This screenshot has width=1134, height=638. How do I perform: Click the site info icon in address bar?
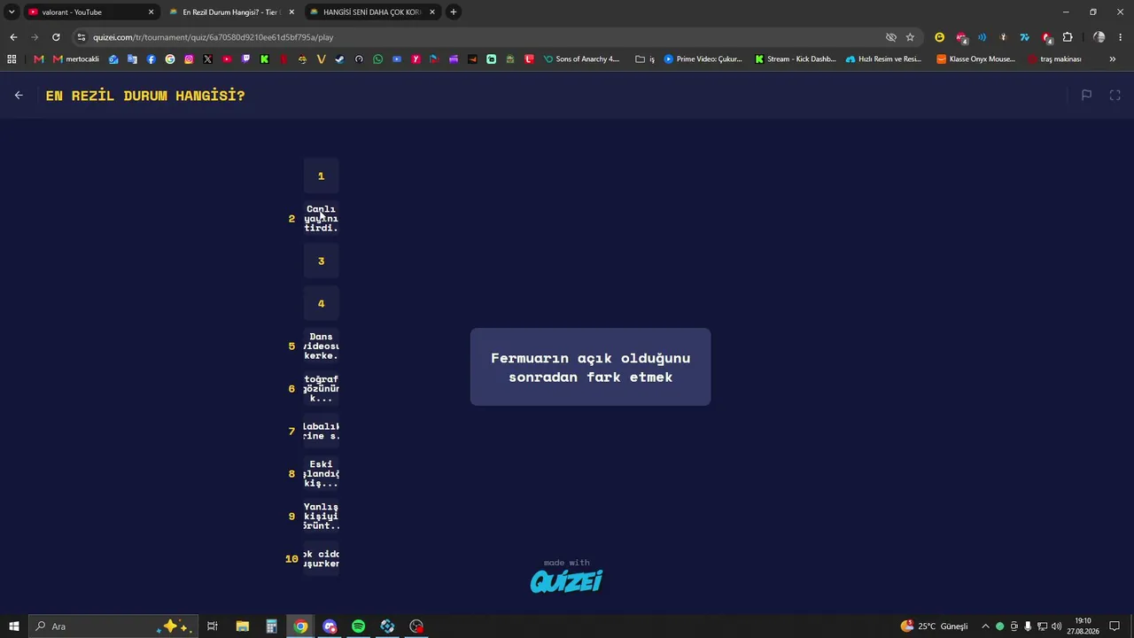coord(82,37)
